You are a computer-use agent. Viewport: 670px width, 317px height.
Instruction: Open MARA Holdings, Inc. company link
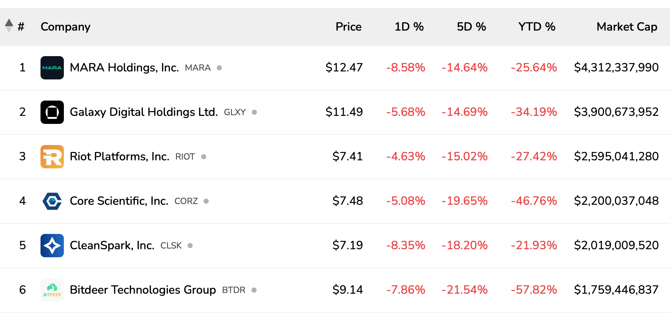pos(124,68)
